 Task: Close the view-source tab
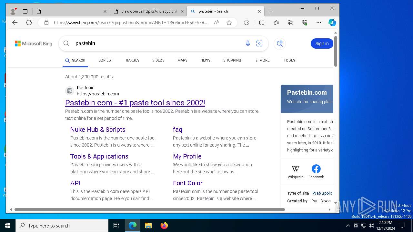pos(182,11)
